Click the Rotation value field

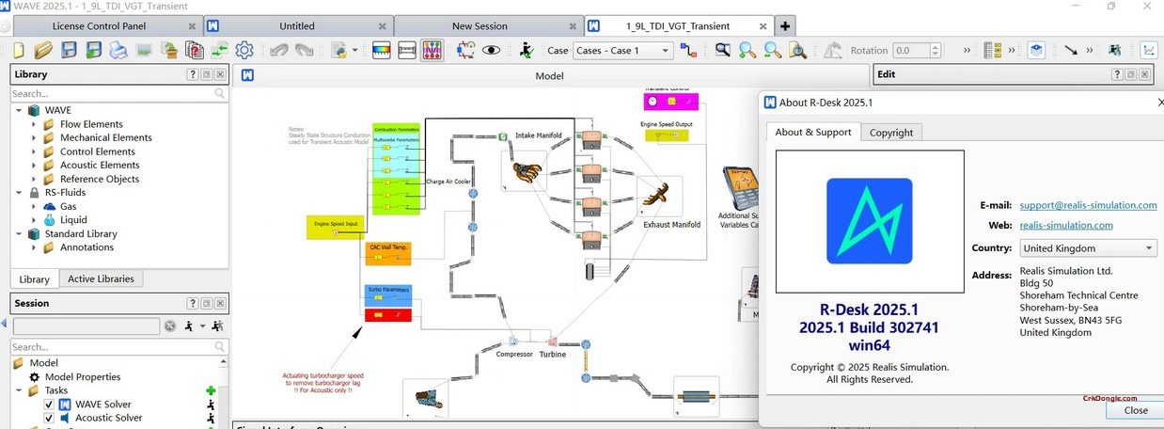click(914, 50)
